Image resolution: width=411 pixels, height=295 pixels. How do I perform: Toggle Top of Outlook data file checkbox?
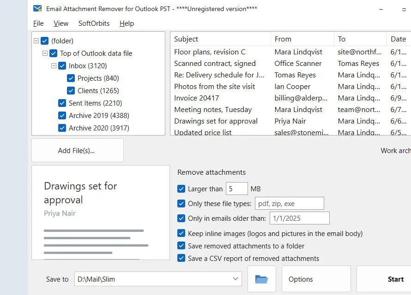point(54,53)
